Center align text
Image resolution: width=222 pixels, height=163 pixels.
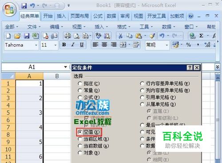(x=104, y=45)
